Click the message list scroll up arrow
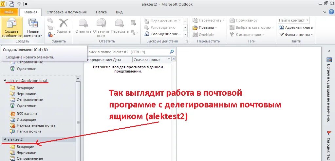Viewport: 335px width, 161px height. click(174, 59)
